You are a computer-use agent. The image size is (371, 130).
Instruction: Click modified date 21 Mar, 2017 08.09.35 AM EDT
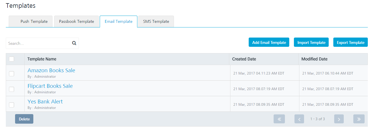click(328, 105)
